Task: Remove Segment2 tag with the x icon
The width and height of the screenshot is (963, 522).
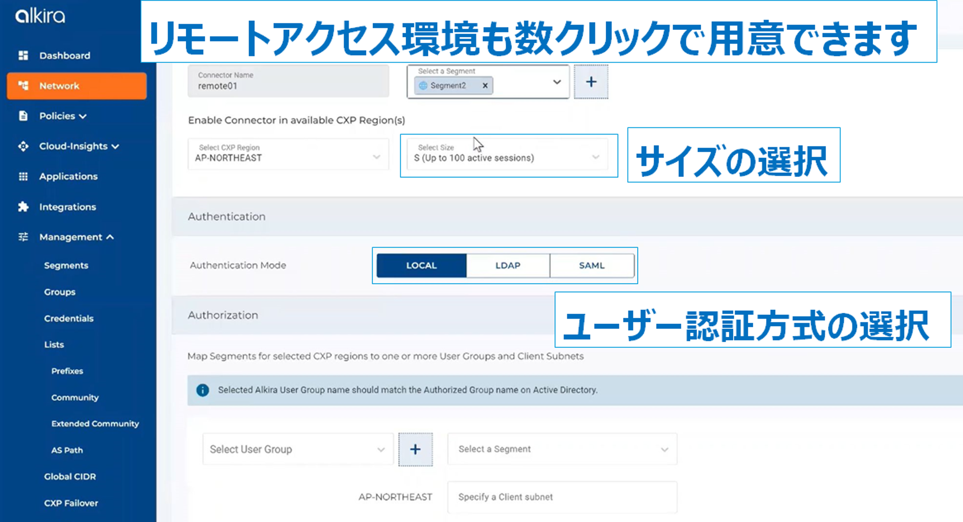Action: click(x=485, y=86)
